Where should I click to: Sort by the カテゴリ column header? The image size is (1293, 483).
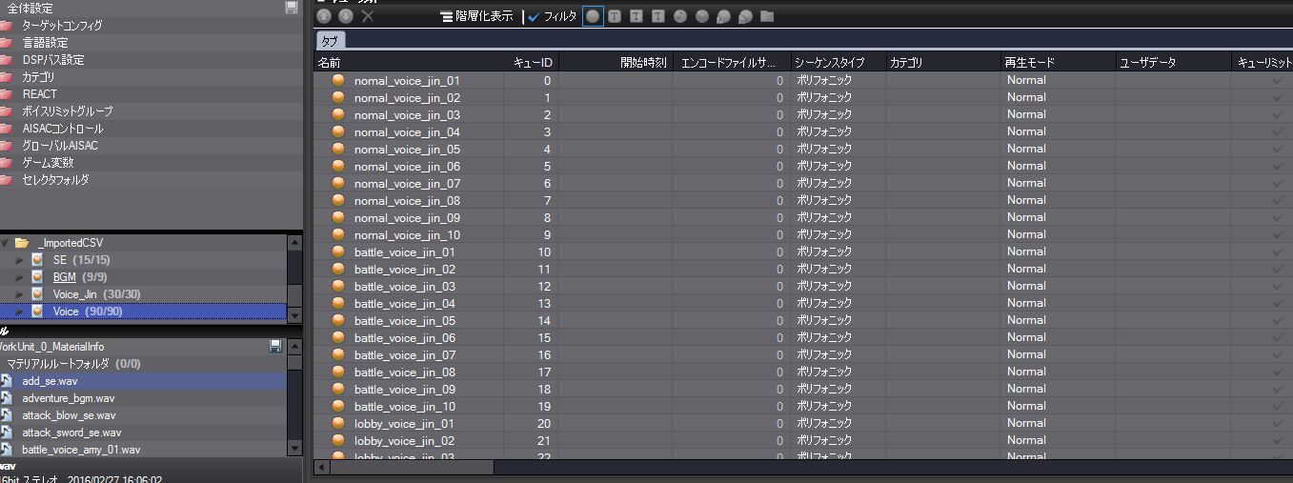point(942,62)
